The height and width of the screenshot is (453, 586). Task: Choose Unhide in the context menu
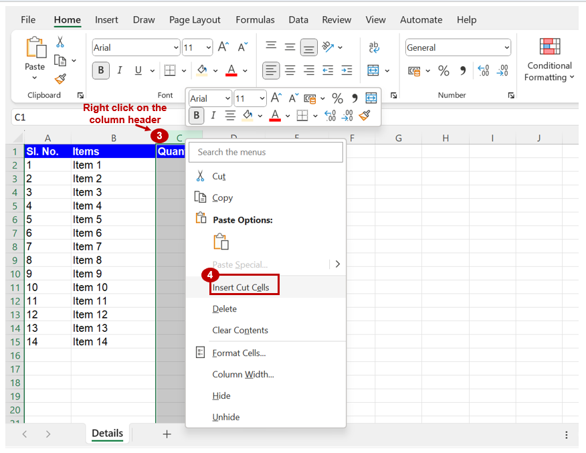pos(266,417)
